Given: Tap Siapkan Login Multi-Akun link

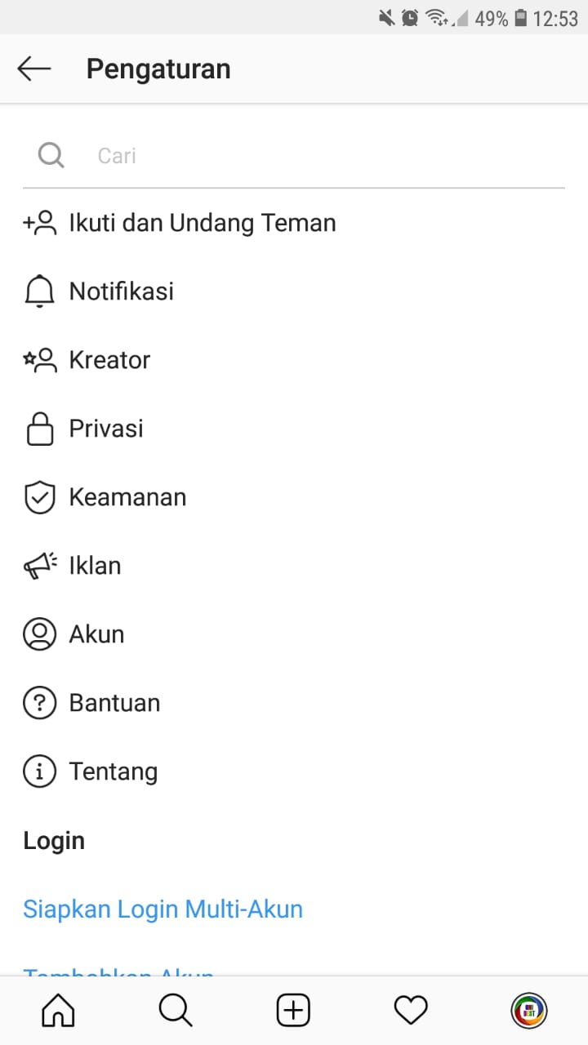Looking at the screenshot, I should 163,909.
